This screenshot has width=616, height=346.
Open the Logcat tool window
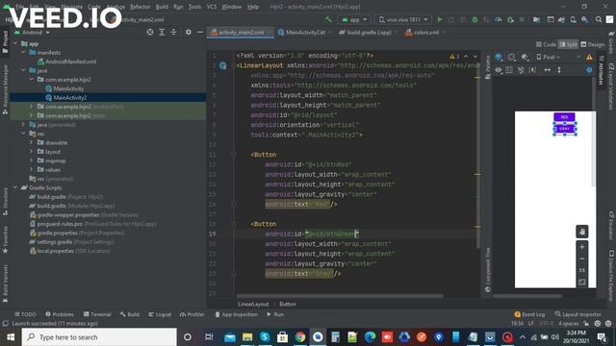[x=161, y=314]
